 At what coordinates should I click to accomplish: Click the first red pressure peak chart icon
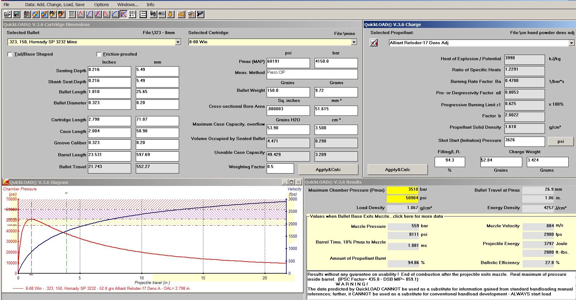[80, 14]
